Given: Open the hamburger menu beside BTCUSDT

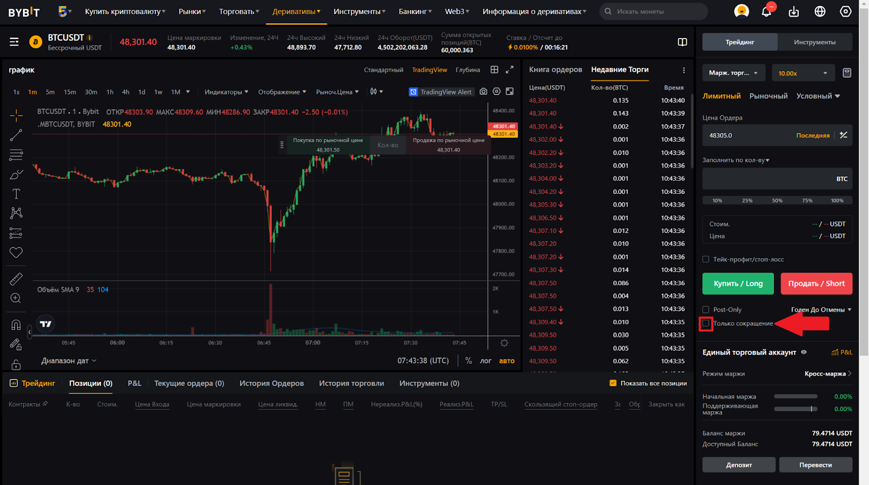Looking at the screenshot, I should 14,42.
